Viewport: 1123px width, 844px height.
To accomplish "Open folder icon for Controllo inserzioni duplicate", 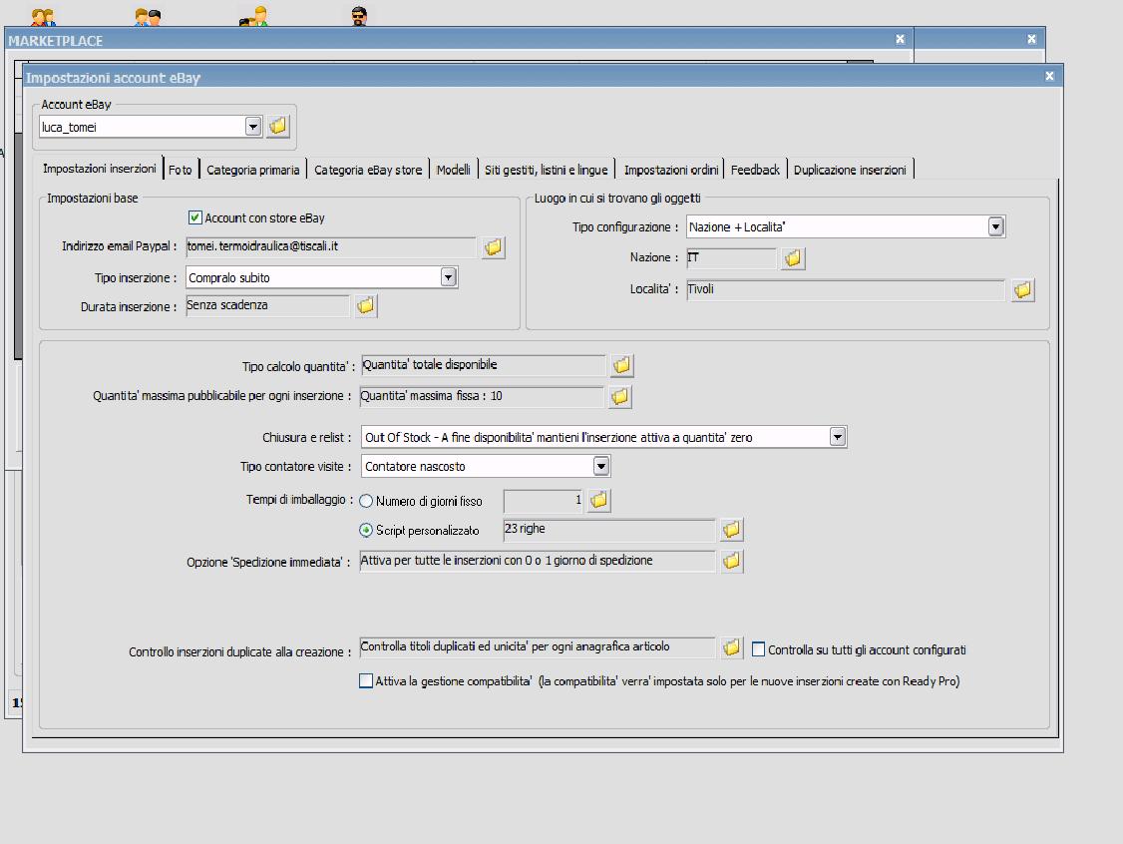I will click(x=731, y=647).
